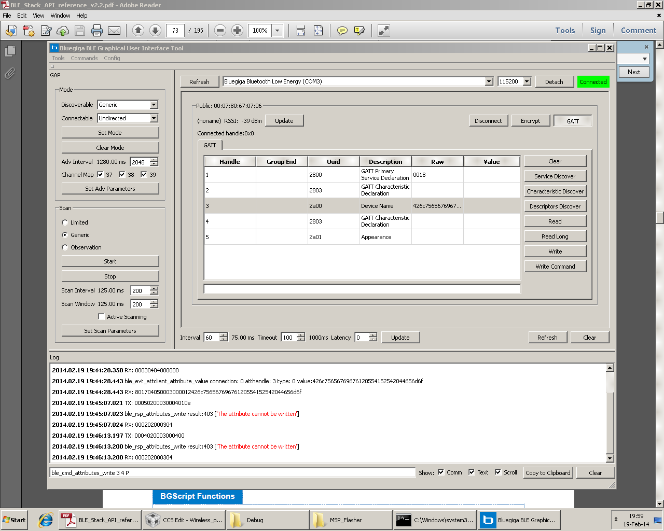Image resolution: width=664 pixels, height=531 pixels.
Task: Adjust the Scan Window spinner
Action: click(154, 304)
